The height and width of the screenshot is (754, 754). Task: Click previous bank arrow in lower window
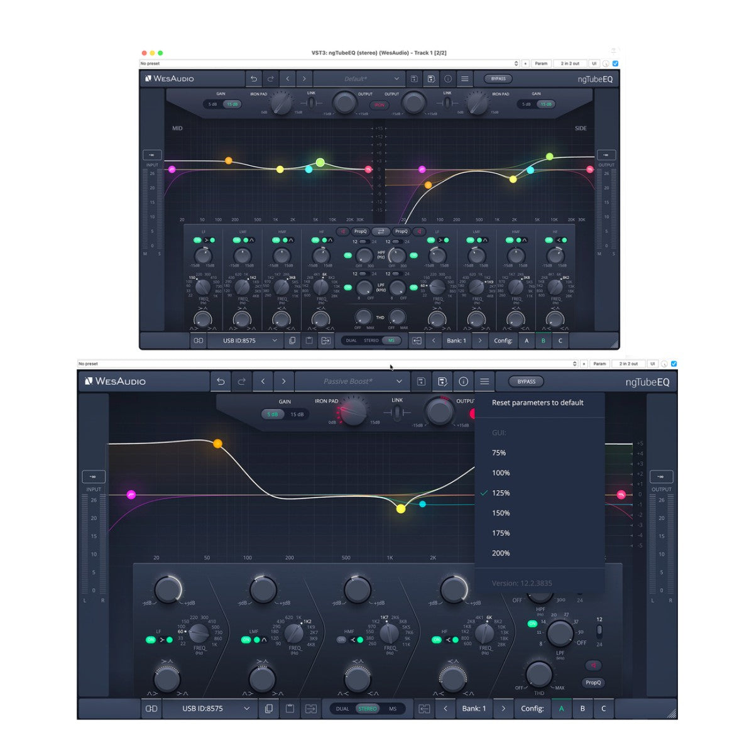coord(445,708)
